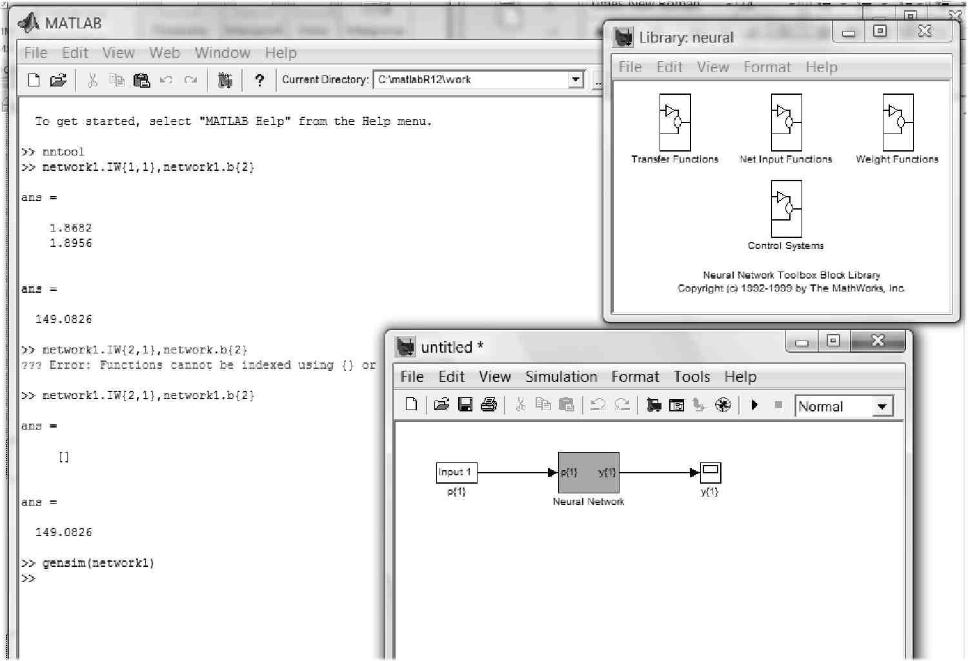Select the Input 1 block

click(457, 473)
